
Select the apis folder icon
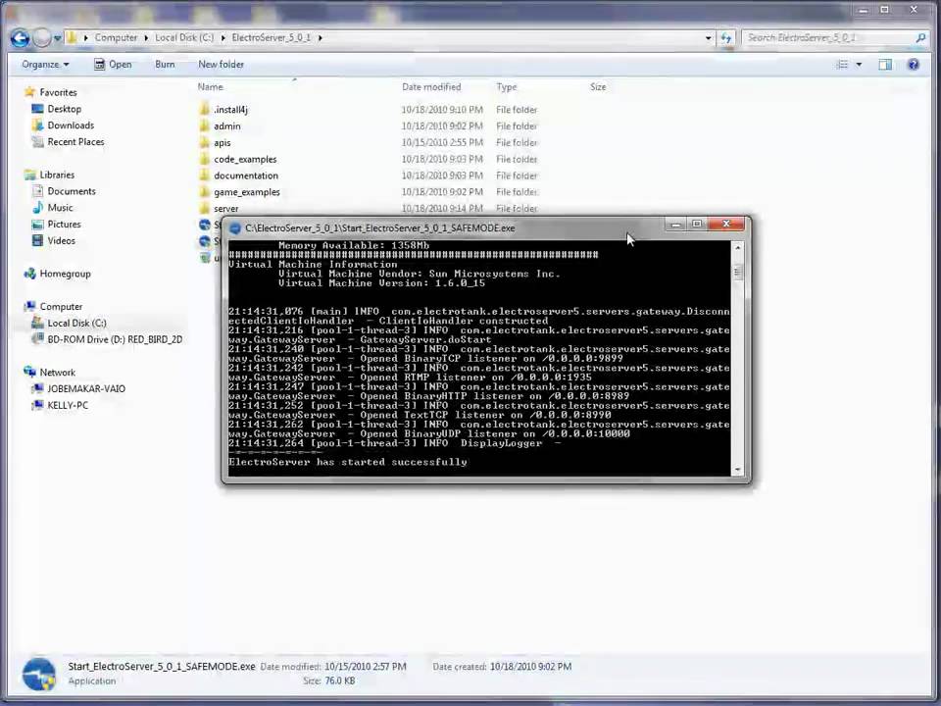pos(204,142)
